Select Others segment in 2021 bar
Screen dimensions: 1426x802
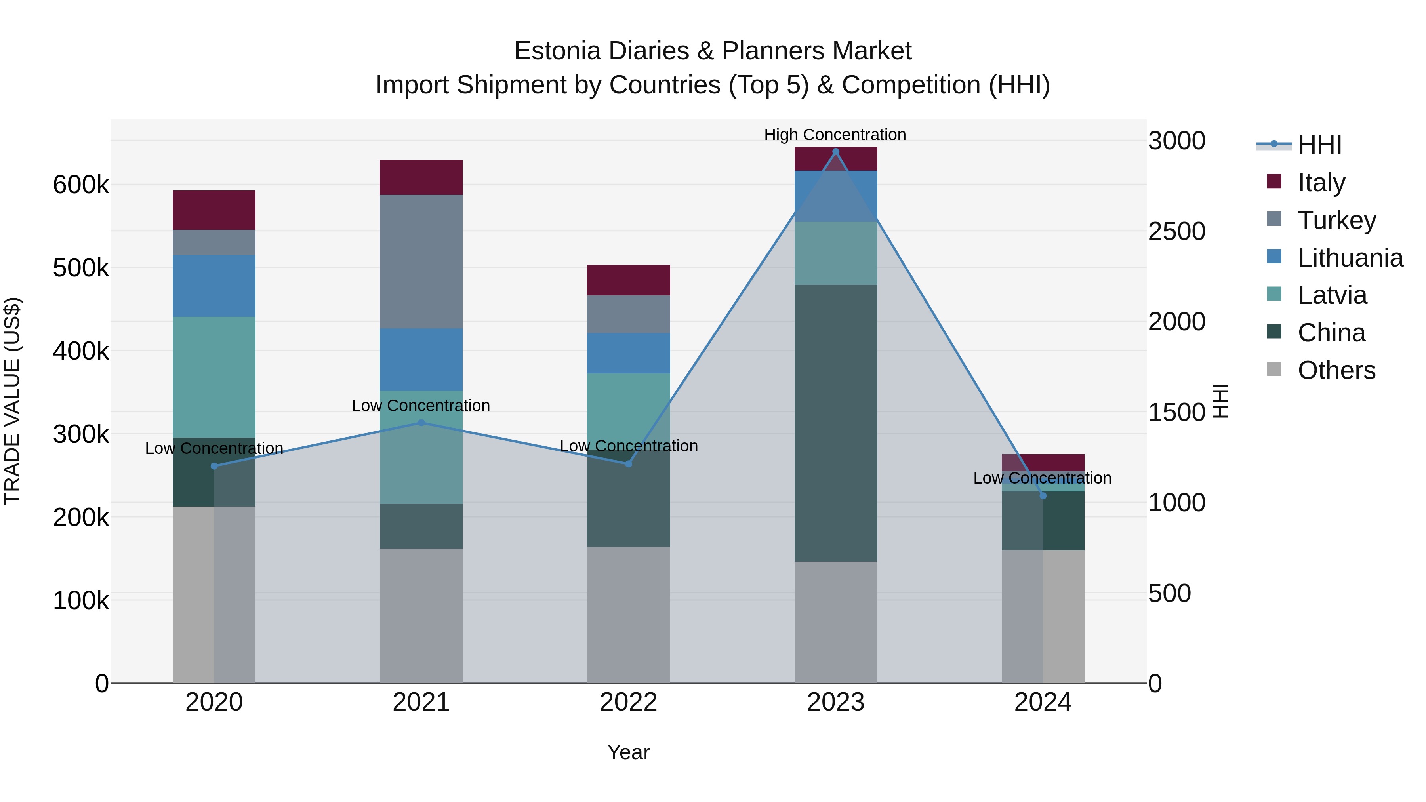pos(421,616)
